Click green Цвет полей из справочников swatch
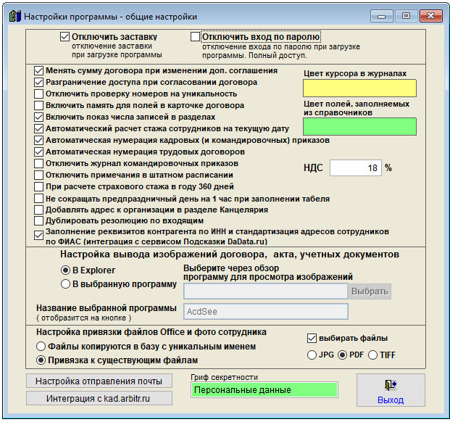Screen dimensions: 450x422 (359, 127)
